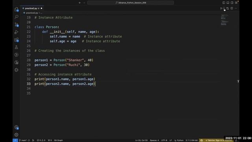Click 'print(person1.name, person1.age)' line

(x=65, y=79)
